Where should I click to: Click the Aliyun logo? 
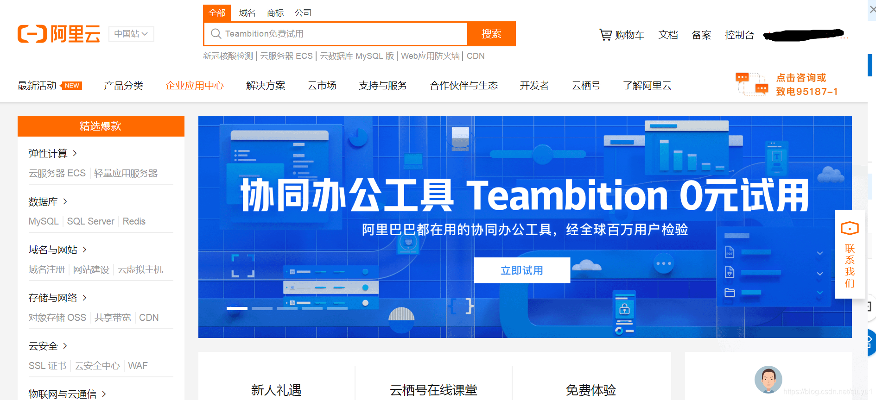[59, 34]
